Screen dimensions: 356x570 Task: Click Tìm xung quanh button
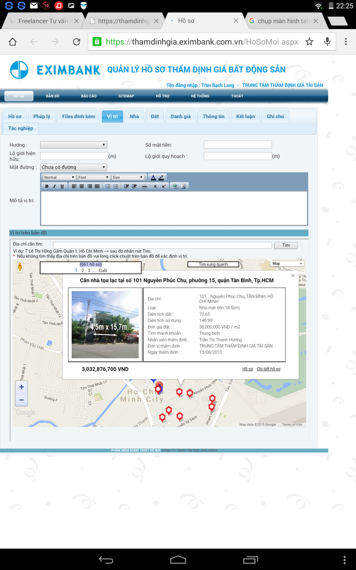213,264
